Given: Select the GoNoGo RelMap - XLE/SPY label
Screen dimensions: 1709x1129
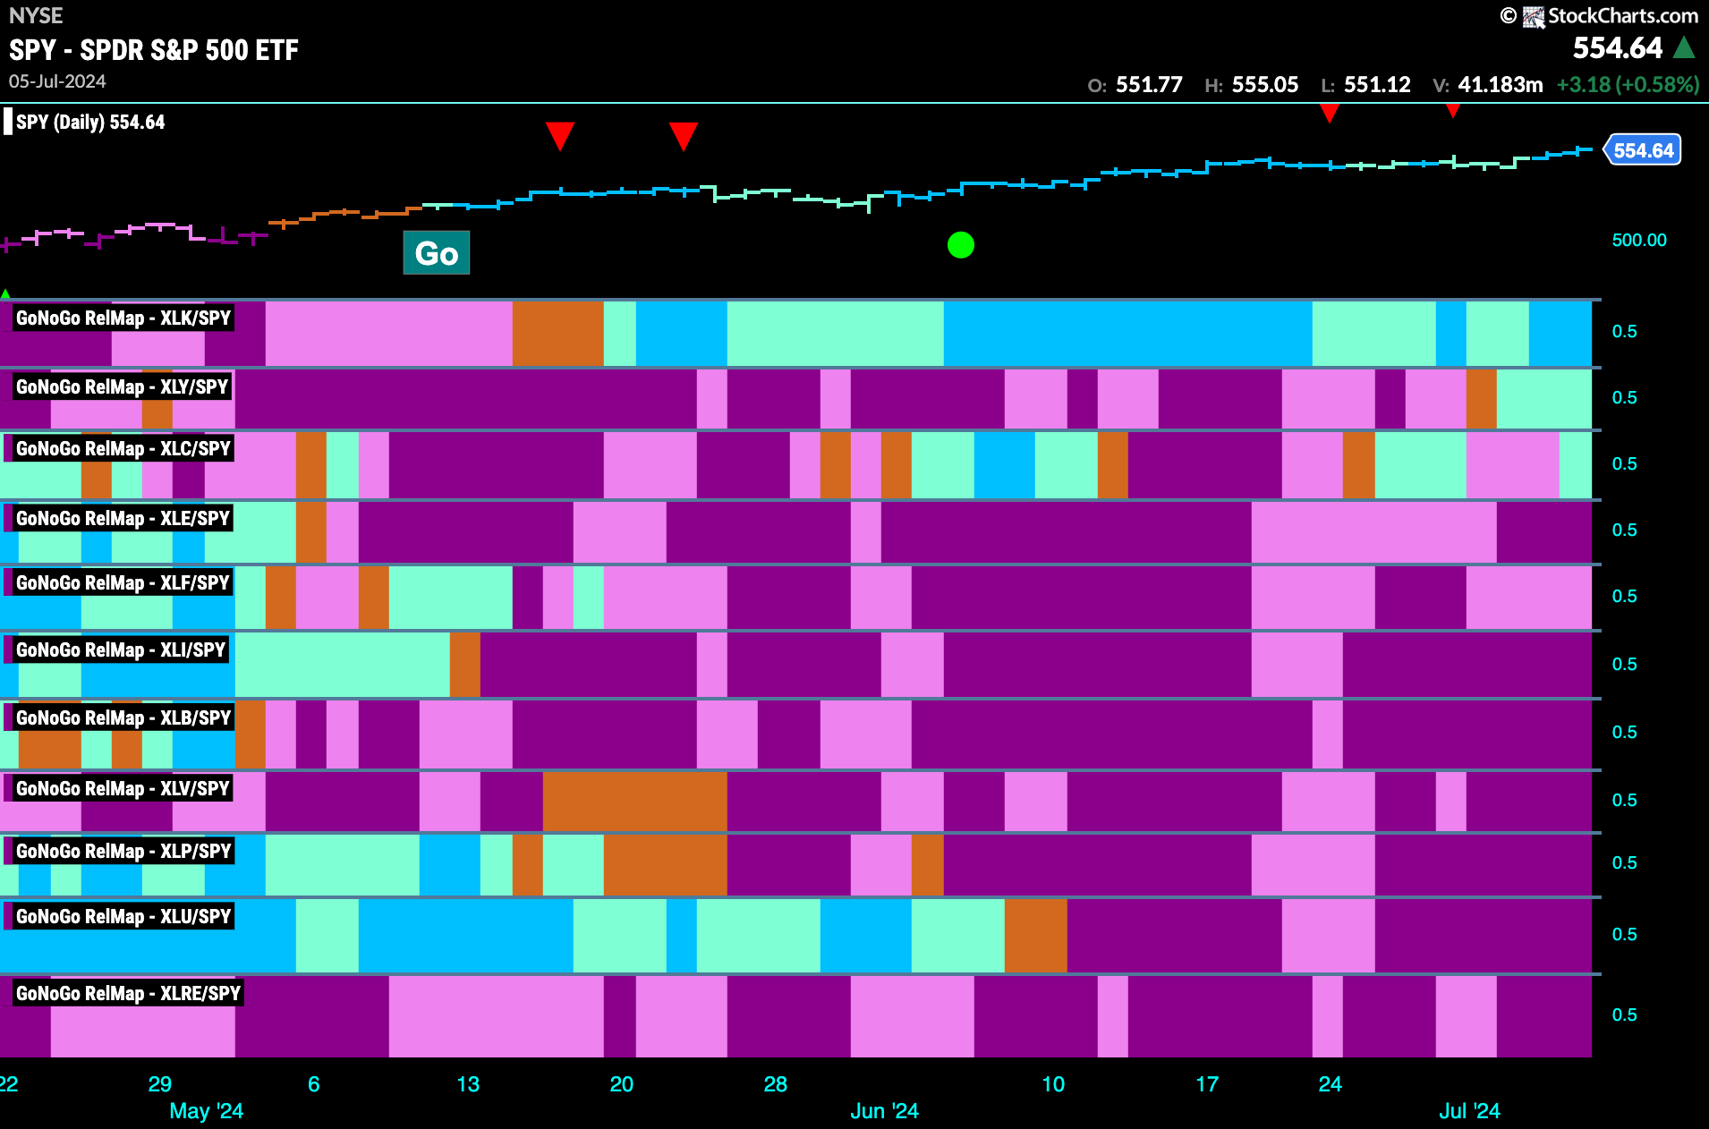Looking at the screenshot, I should [x=123, y=518].
